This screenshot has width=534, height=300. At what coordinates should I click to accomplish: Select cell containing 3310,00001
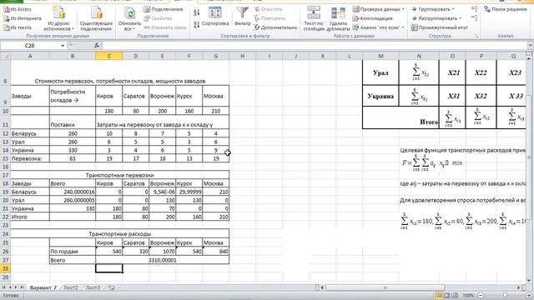(163, 260)
